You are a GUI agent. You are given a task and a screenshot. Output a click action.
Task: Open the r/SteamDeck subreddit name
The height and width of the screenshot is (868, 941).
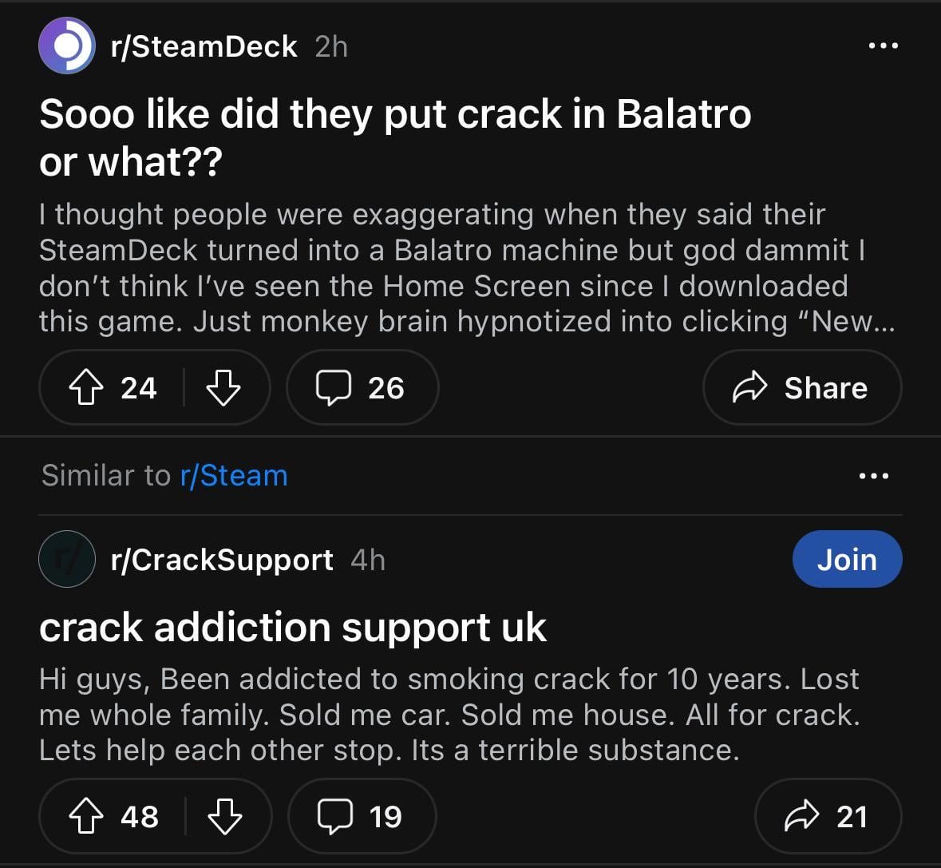[204, 46]
